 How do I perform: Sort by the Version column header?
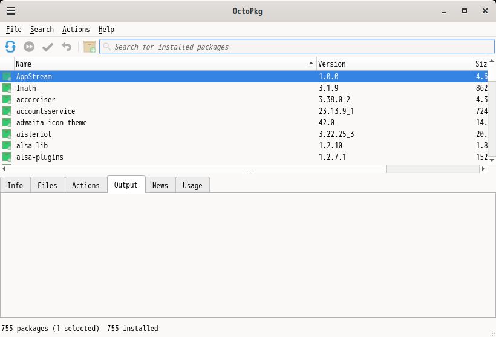[395, 64]
